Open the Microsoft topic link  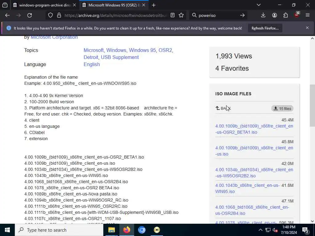[93, 50]
